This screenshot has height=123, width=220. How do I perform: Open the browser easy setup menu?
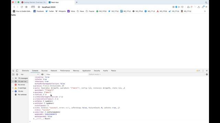tap(206, 7)
